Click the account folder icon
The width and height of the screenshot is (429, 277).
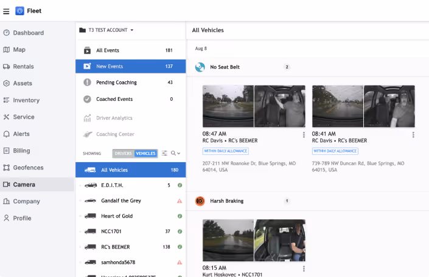pyautogui.click(x=82, y=30)
